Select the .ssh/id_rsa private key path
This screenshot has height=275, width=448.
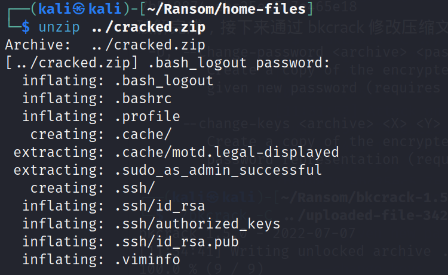pos(159,206)
